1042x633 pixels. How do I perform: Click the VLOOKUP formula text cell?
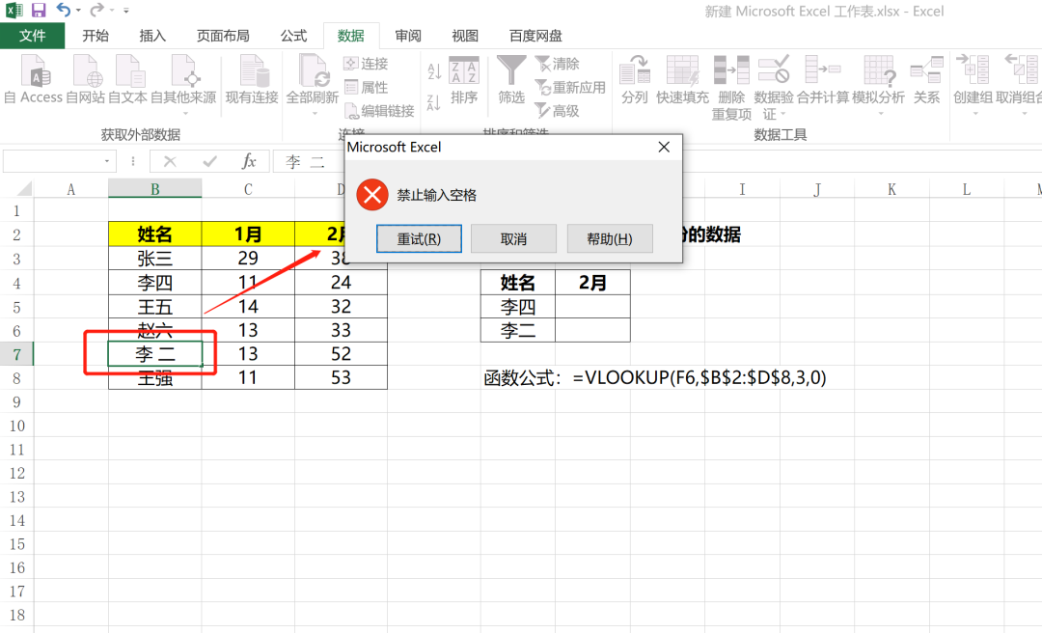click(x=654, y=377)
